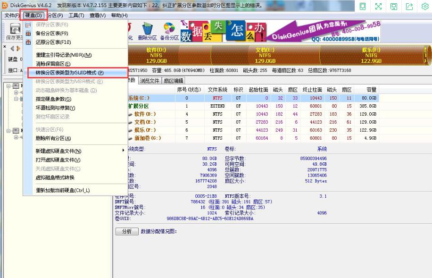Click the 标识 column header
The image size is (432, 278).
point(238,90)
